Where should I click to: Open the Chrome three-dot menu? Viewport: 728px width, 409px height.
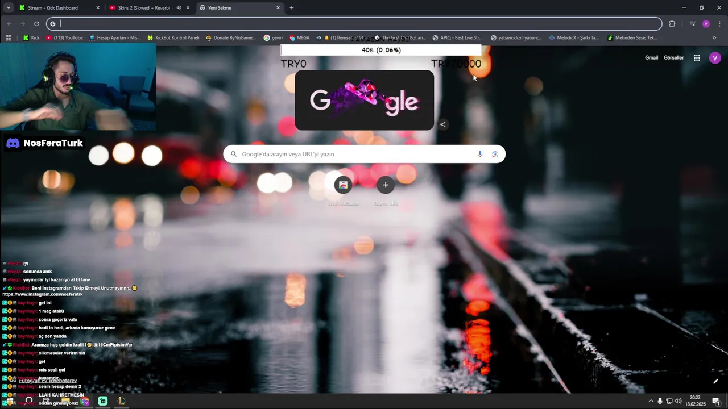719,24
